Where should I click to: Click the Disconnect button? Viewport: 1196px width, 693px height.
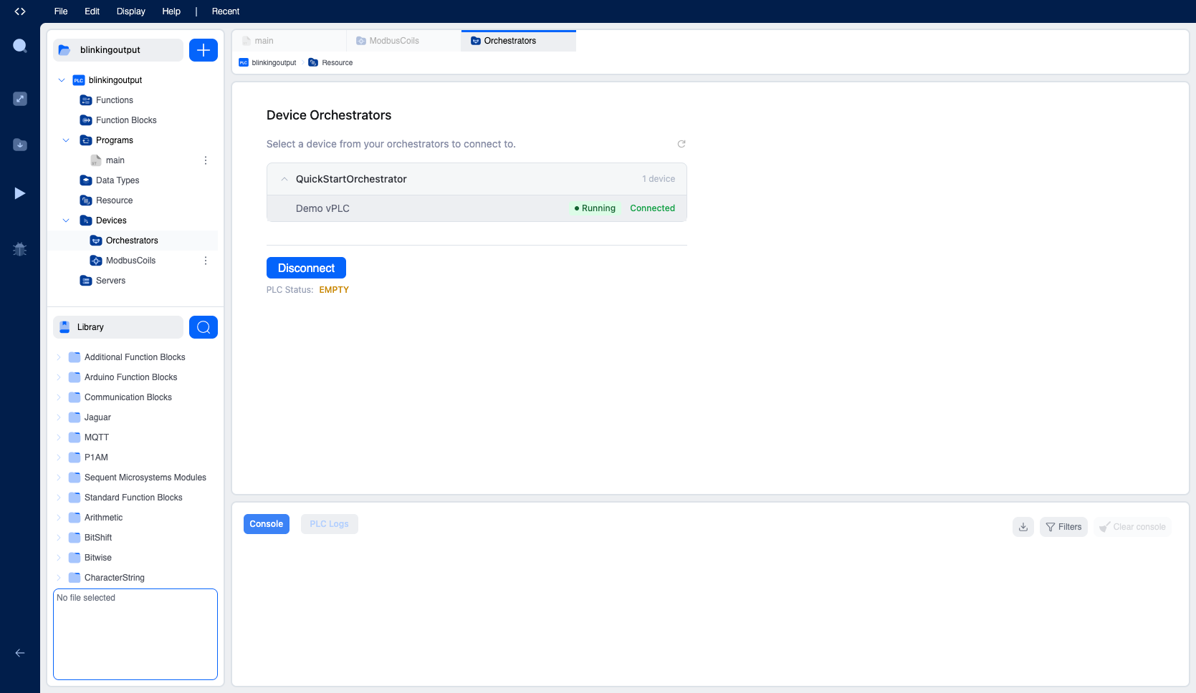pos(306,268)
